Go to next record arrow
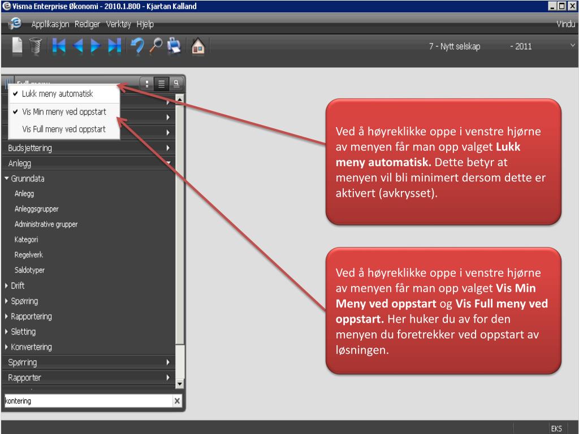Image resolution: width=579 pixels, height=434 pixels. 96,46
